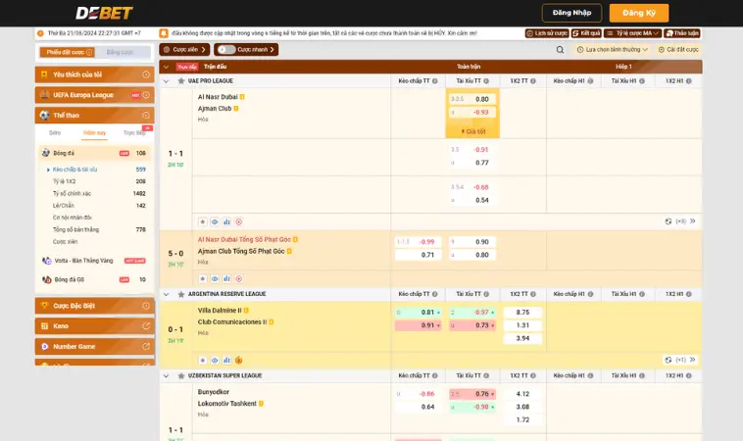Open Keno external link icon in sidebar
The width and height of the screenshot is (743, 441).
click(145, 325)
